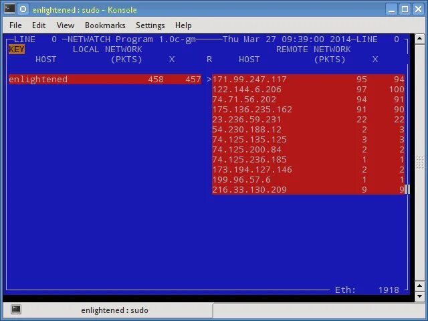Open the File menu
The image size is (428, 321).
pyautogui.click(x=15, y=25)
